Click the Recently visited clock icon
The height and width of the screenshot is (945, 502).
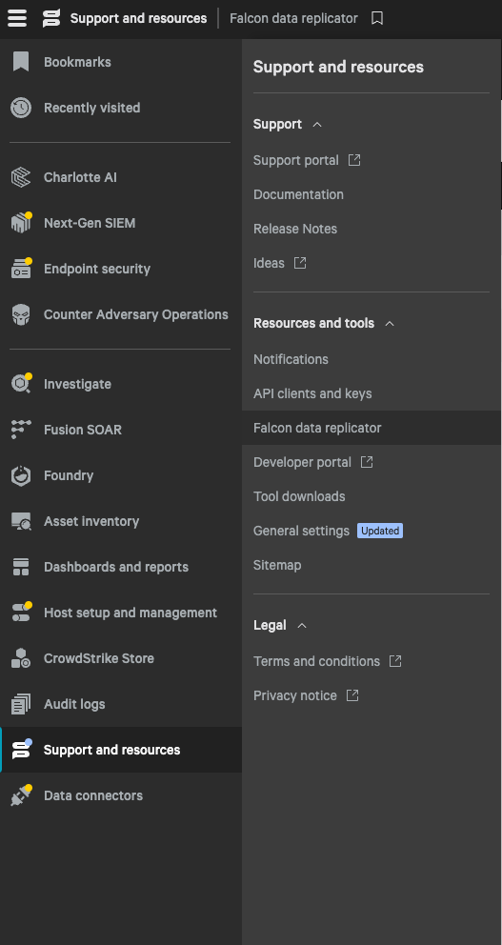tap(21, 108)
